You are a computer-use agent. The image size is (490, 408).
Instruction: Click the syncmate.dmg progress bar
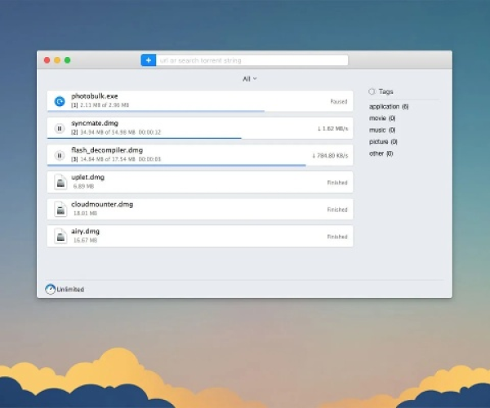tap(145, 138)
